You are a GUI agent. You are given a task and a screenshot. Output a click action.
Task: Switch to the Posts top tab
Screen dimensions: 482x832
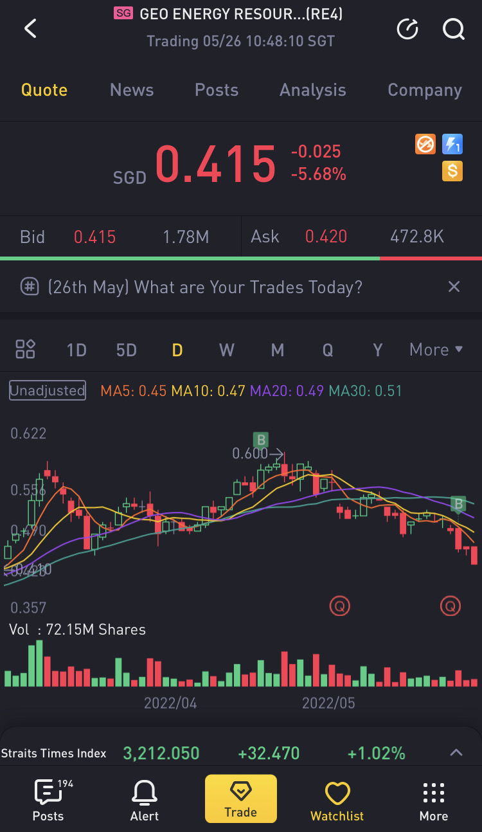coord(217,90)
